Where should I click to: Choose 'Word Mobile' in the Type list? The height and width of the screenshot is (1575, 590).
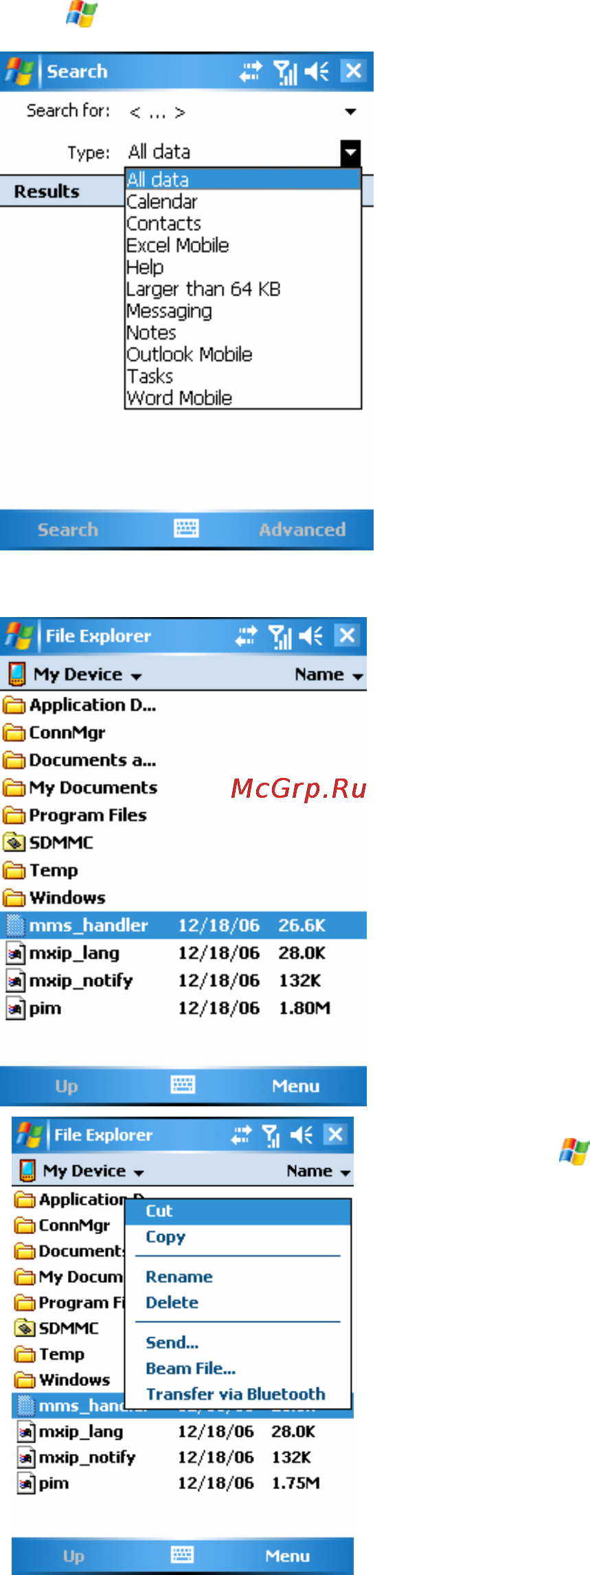point(243,398)
